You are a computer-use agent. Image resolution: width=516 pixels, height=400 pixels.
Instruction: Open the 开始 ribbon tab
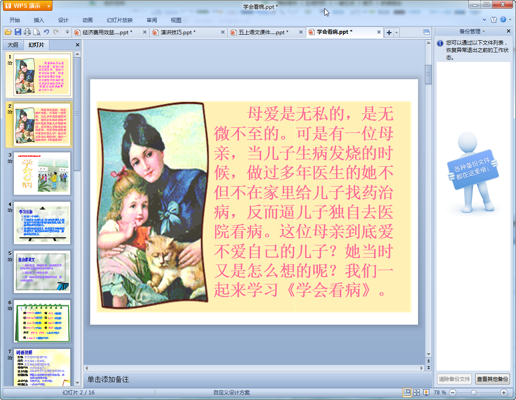click(15, 20)
